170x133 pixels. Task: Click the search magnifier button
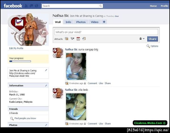pos(101,6)
